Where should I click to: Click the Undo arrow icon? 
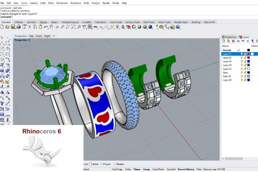(x=46, y=27)
